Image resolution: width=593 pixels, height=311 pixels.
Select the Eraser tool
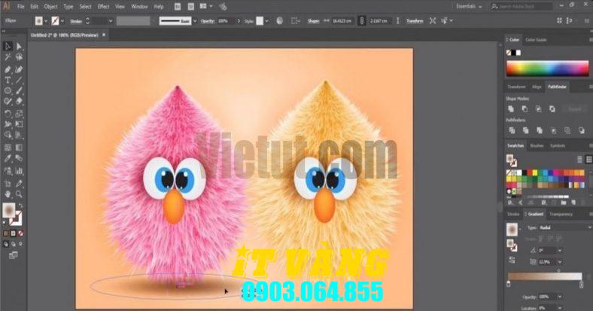[19, 102]
